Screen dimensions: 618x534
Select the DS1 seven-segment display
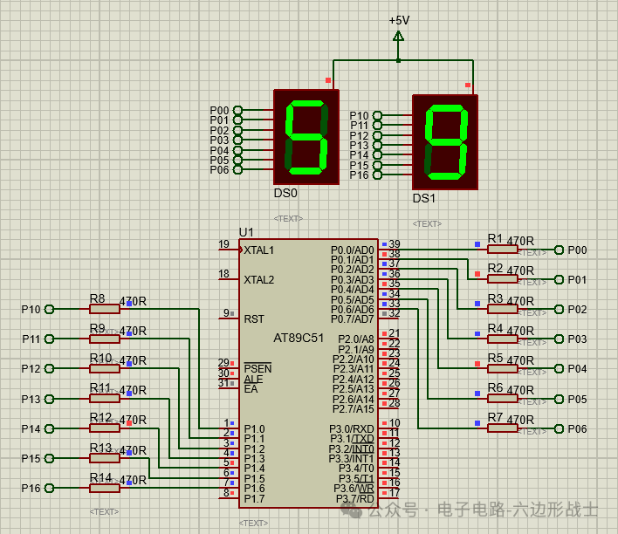pyautogui.click(x=445, y=142)
